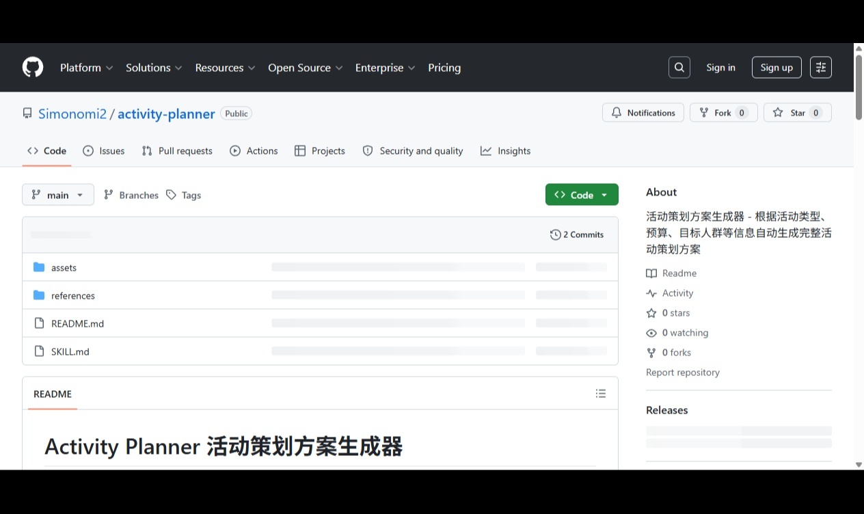This screenshot has height=514, width=864.
Task: View the 0 stars link
Action: coord(668,312)
